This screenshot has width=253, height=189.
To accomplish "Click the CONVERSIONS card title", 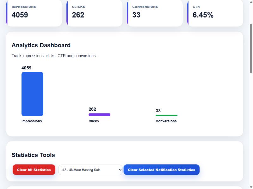I will [x=145, y=7].
